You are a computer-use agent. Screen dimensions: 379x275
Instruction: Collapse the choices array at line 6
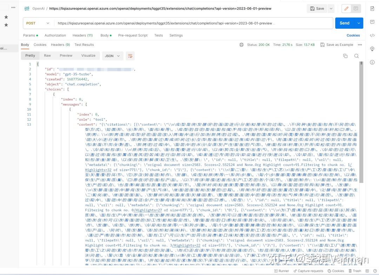pos(38,89)
